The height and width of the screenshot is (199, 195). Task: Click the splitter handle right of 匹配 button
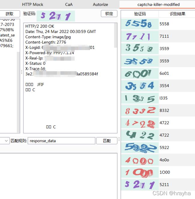pos(119,139)
